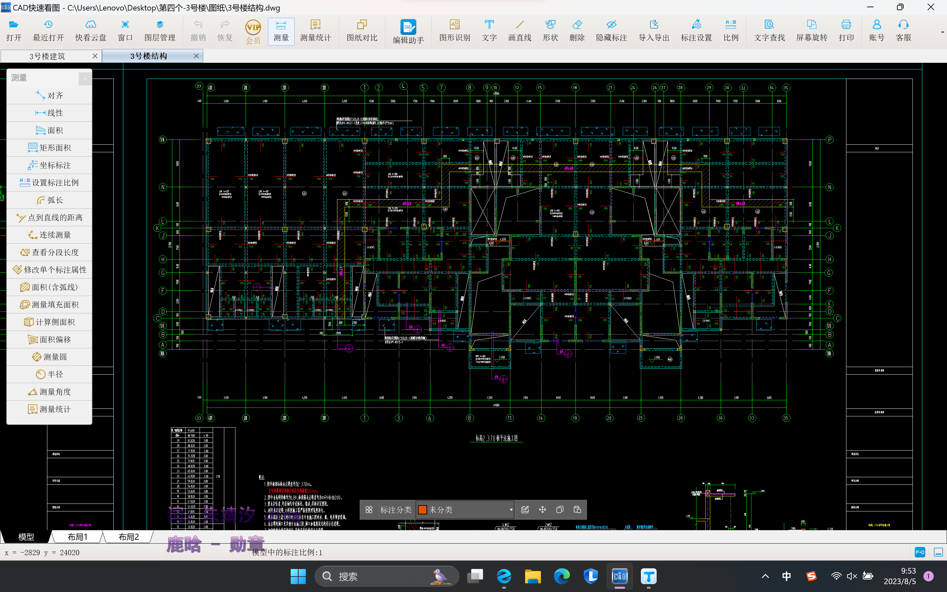Open the 编辑助手 editing assistant
Screen dimensions: 947x592
(x=408, y=32)
